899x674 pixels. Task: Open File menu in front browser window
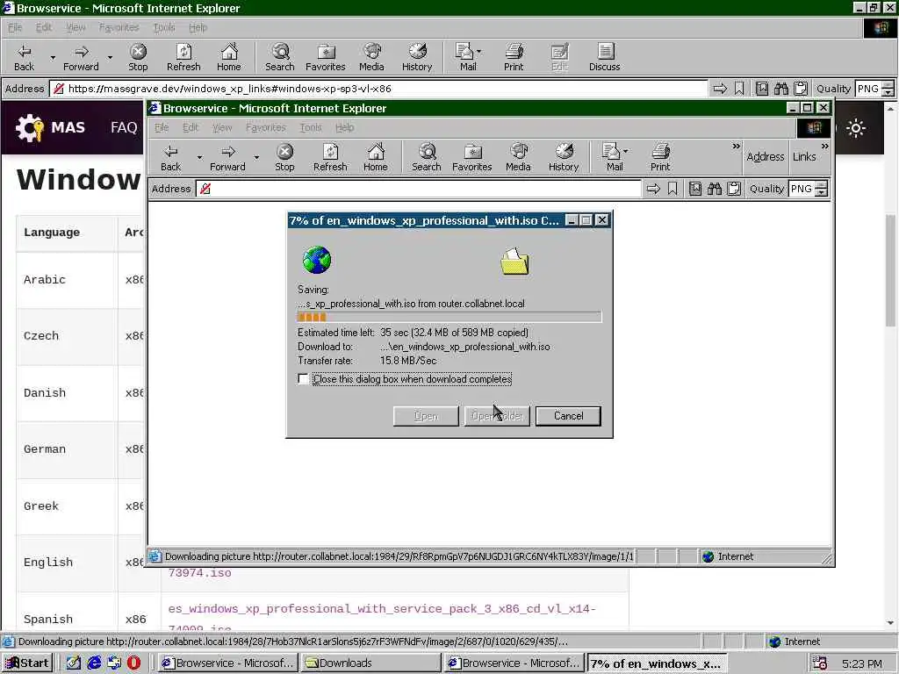(x=162, y=127)
